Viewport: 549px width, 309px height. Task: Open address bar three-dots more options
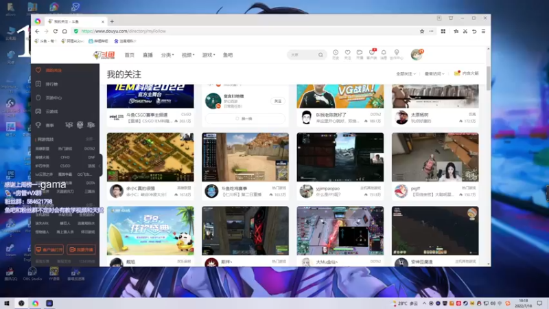pos(431,31)
